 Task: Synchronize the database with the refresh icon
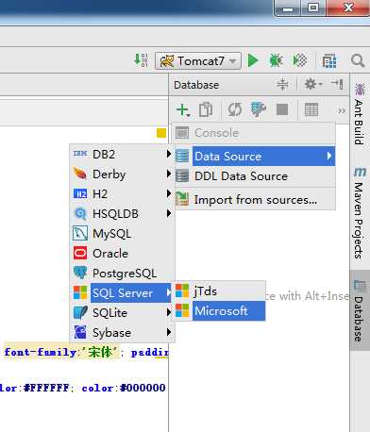tap(235, 109)
